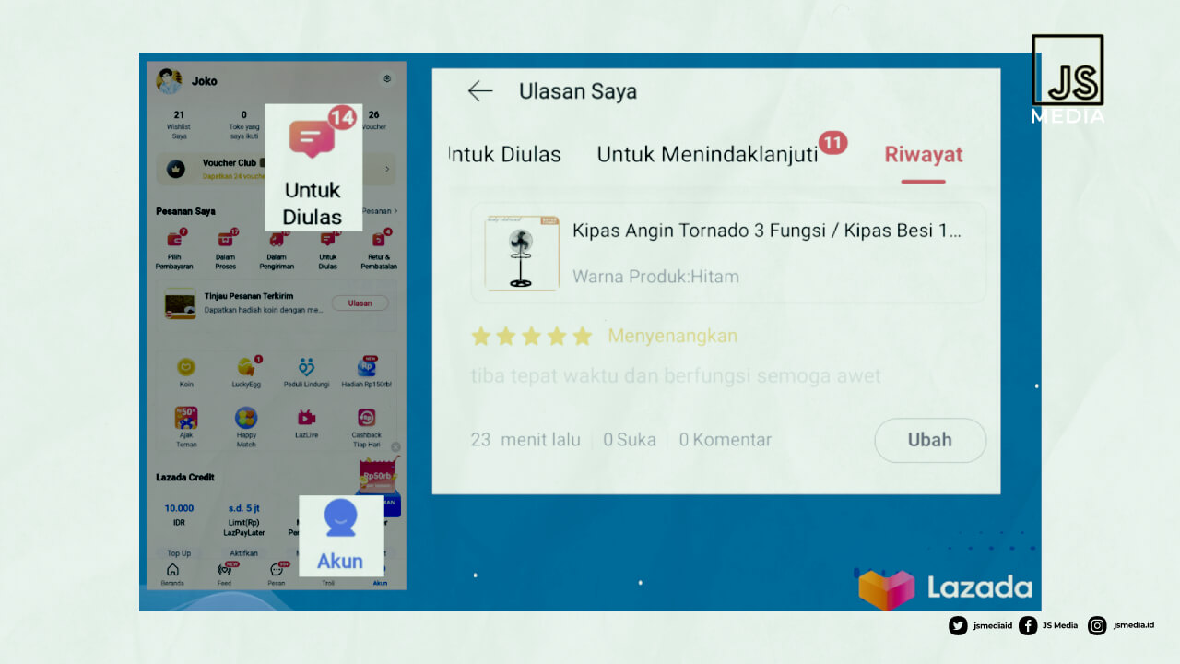Tap 0 Komentar on the review

726,440
